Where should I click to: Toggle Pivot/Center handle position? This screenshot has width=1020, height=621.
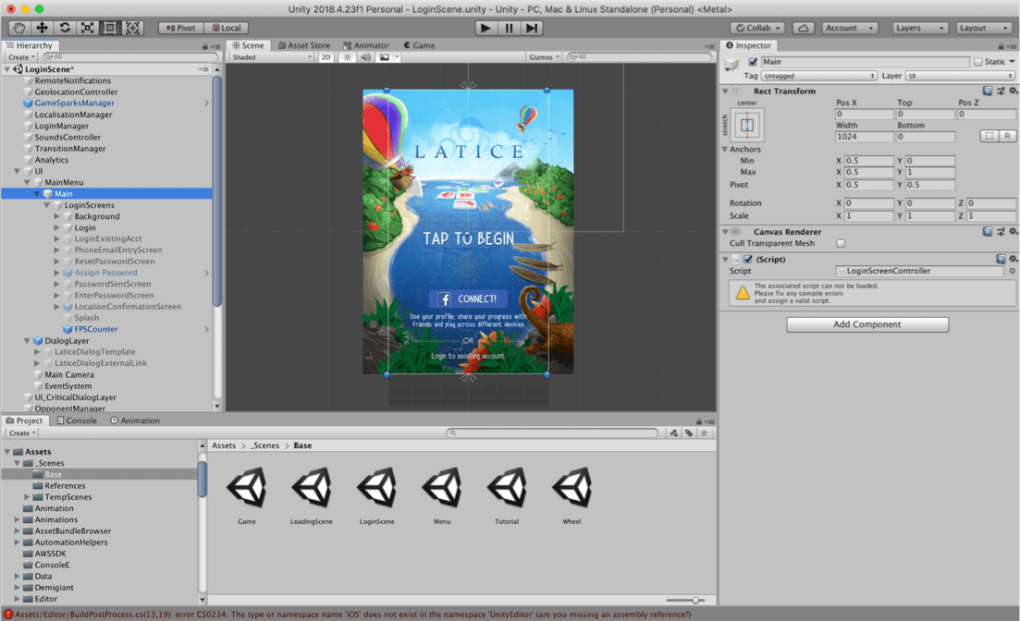181,28
